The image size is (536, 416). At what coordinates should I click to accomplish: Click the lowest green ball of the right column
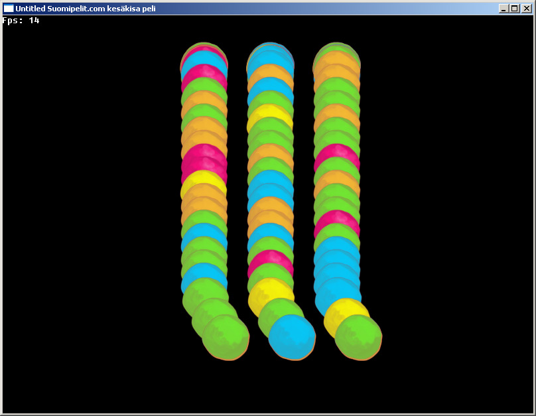coord(358,337)
